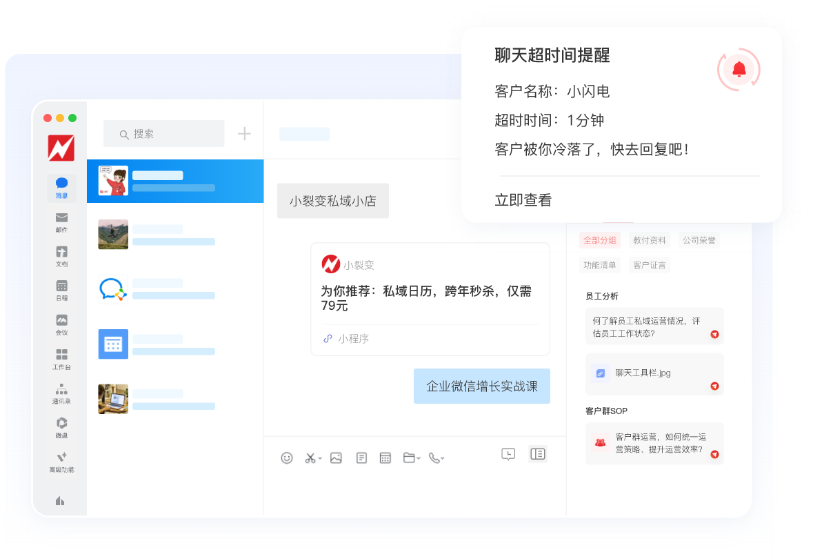Image resolution: width=813 pixels, height=559 pixels.
Task: Open the 高级功能 advanced features icon
Action: pos(61,462)
